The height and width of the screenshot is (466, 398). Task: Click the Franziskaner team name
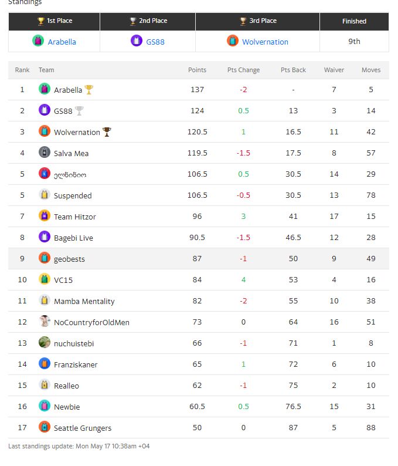pos(76,364)
